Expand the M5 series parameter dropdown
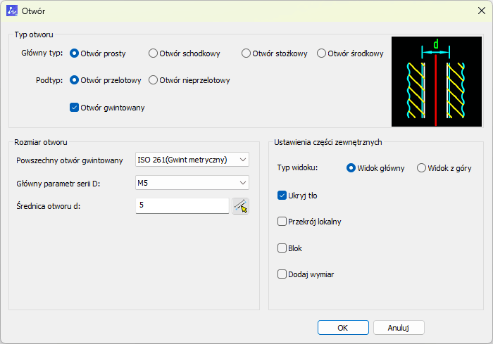Viewport: 493px width, 344px height. click(192, 183)
